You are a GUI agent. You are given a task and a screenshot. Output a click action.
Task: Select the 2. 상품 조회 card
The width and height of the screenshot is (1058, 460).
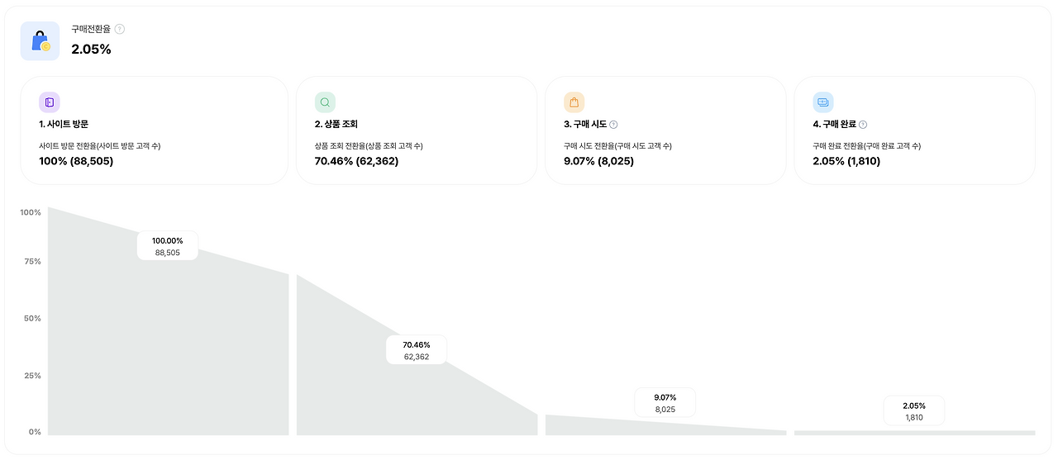pos(416,130)
